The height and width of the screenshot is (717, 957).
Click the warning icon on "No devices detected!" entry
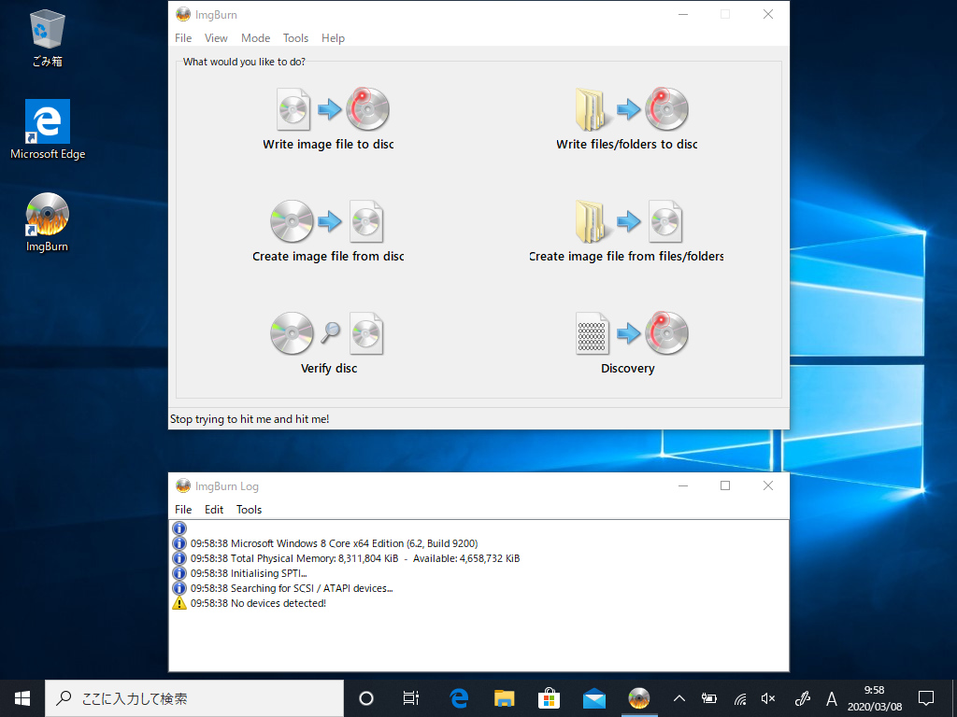pos(179,602)
